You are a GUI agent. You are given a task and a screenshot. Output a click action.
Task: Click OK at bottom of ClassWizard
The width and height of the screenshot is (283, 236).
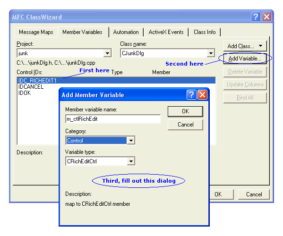coord(222,194)
